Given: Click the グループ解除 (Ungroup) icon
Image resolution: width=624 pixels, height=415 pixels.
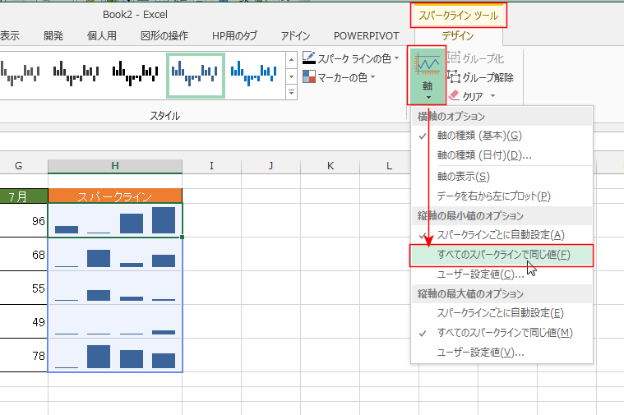Looking at the screenshot, I should tap(454, 78).
